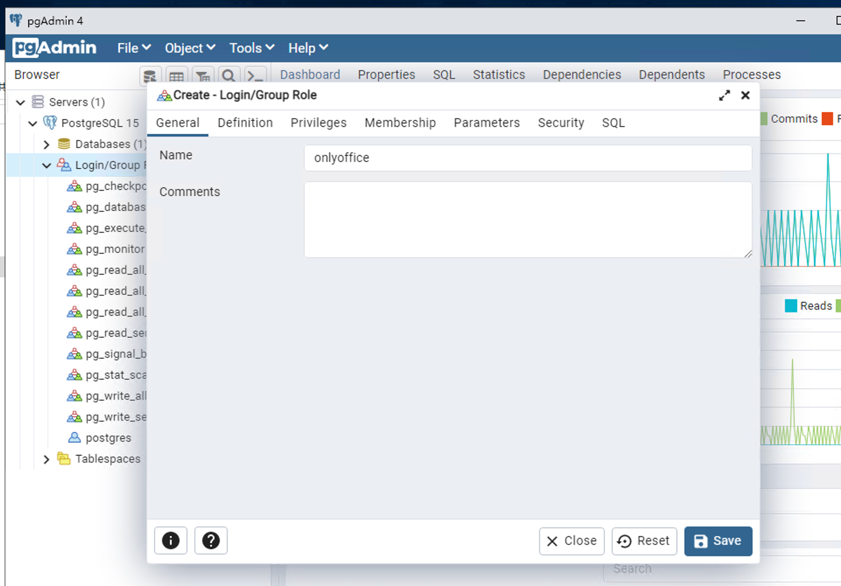The width and height of the screenshot is (841, 586).
Task: Click the pgAdmin logo in header
Action: [x=54, y=48]
